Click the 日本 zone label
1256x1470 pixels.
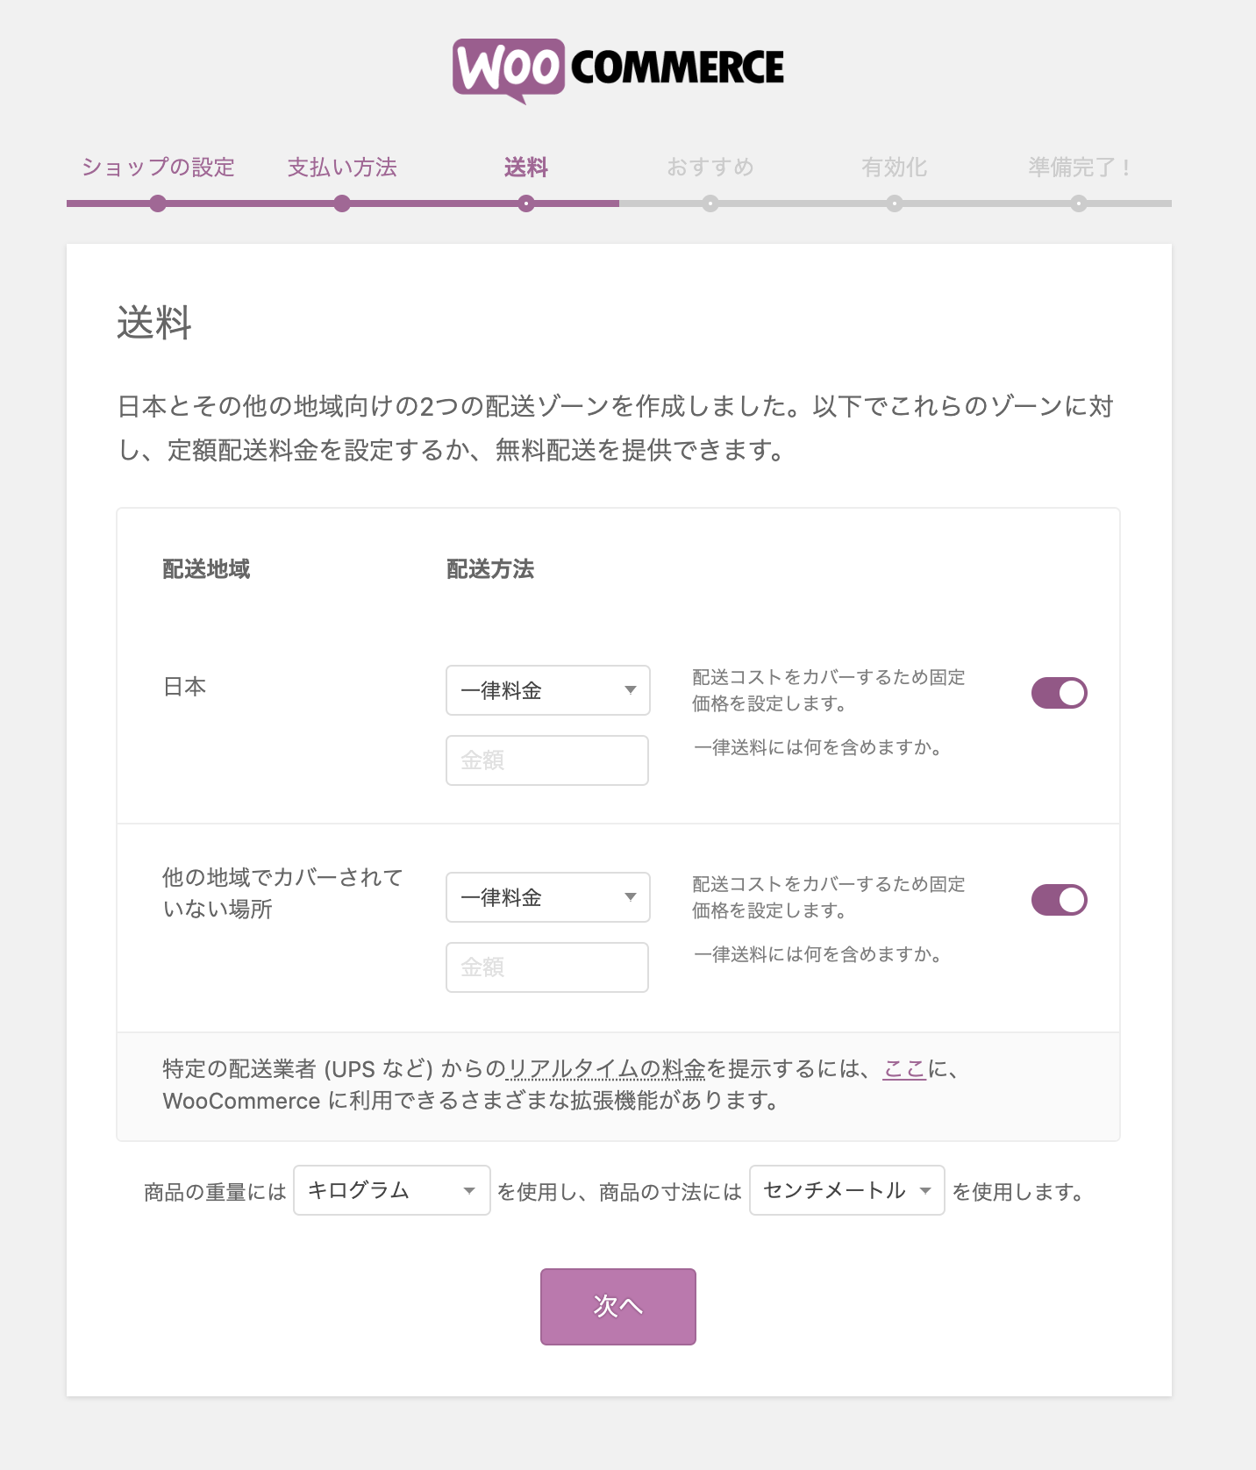pyautogui.click(x=184, y=687)
